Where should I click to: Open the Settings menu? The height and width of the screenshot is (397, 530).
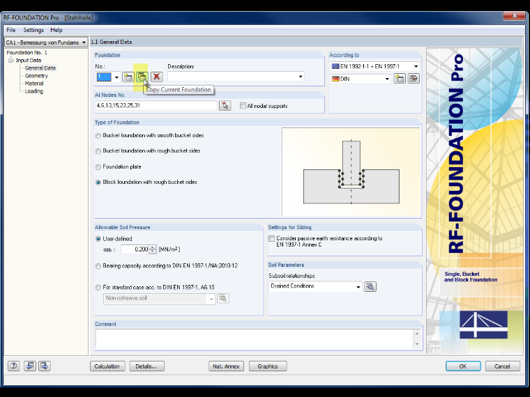(x=33, y=30)
